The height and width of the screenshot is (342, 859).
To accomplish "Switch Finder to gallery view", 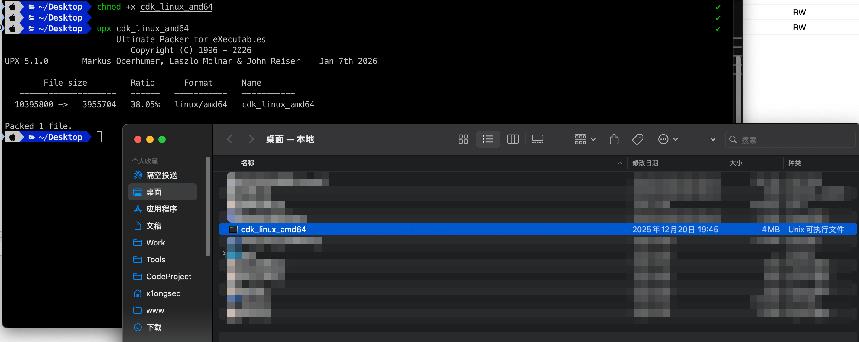I will tap(537, 139).
